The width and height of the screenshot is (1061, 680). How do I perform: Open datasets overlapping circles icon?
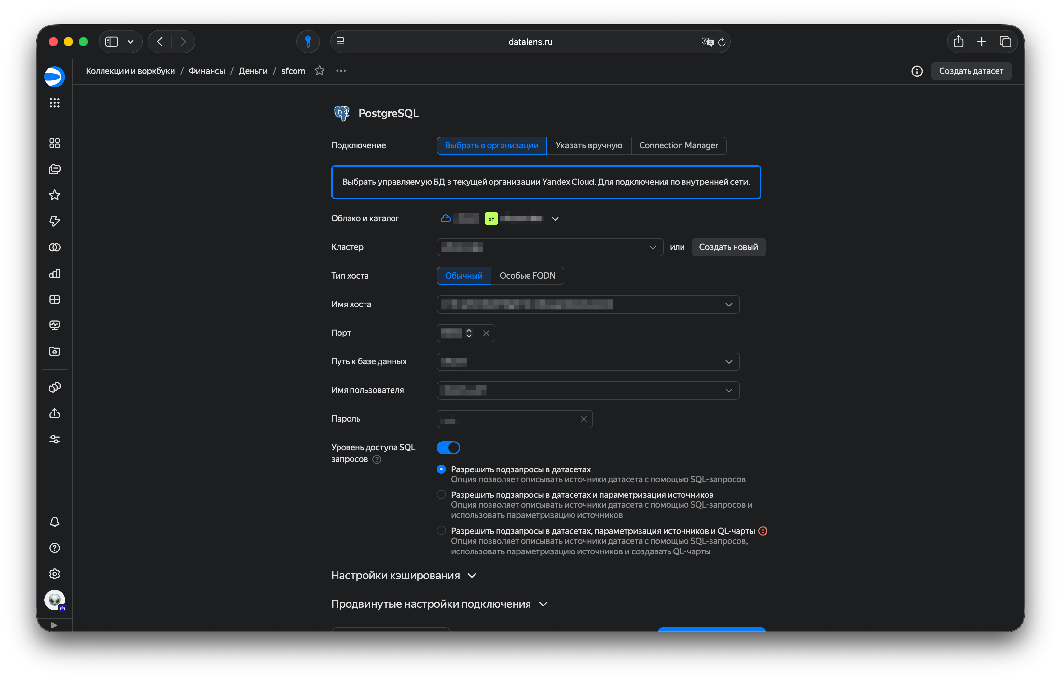click(x=54, y=247)
